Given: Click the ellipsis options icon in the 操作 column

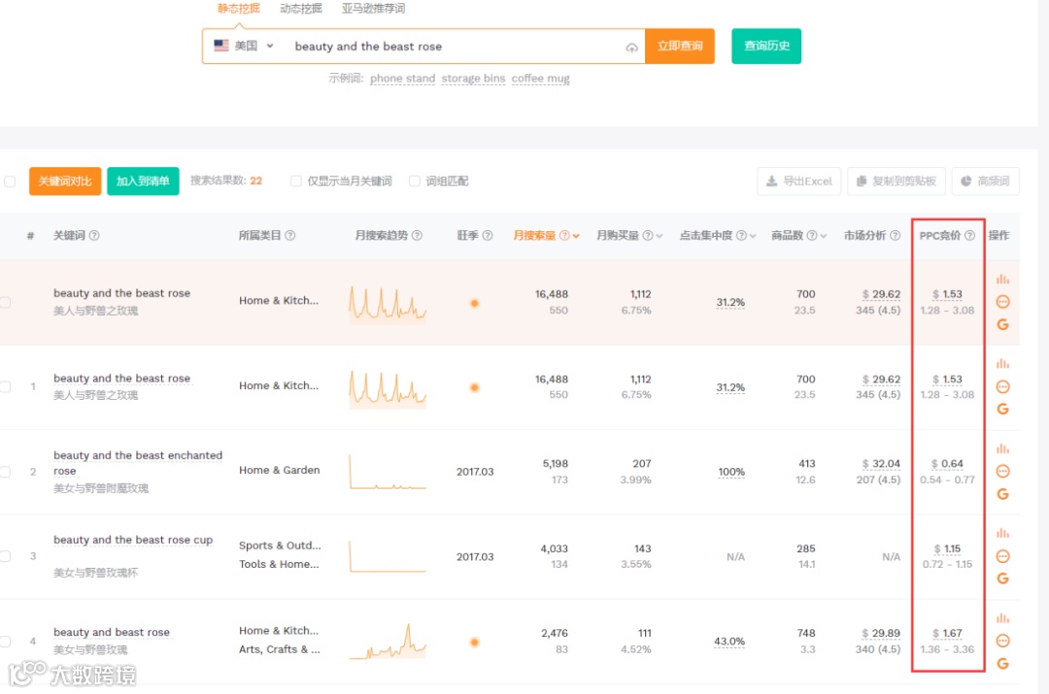Looking at the screenshot, I should (1001, 302).
